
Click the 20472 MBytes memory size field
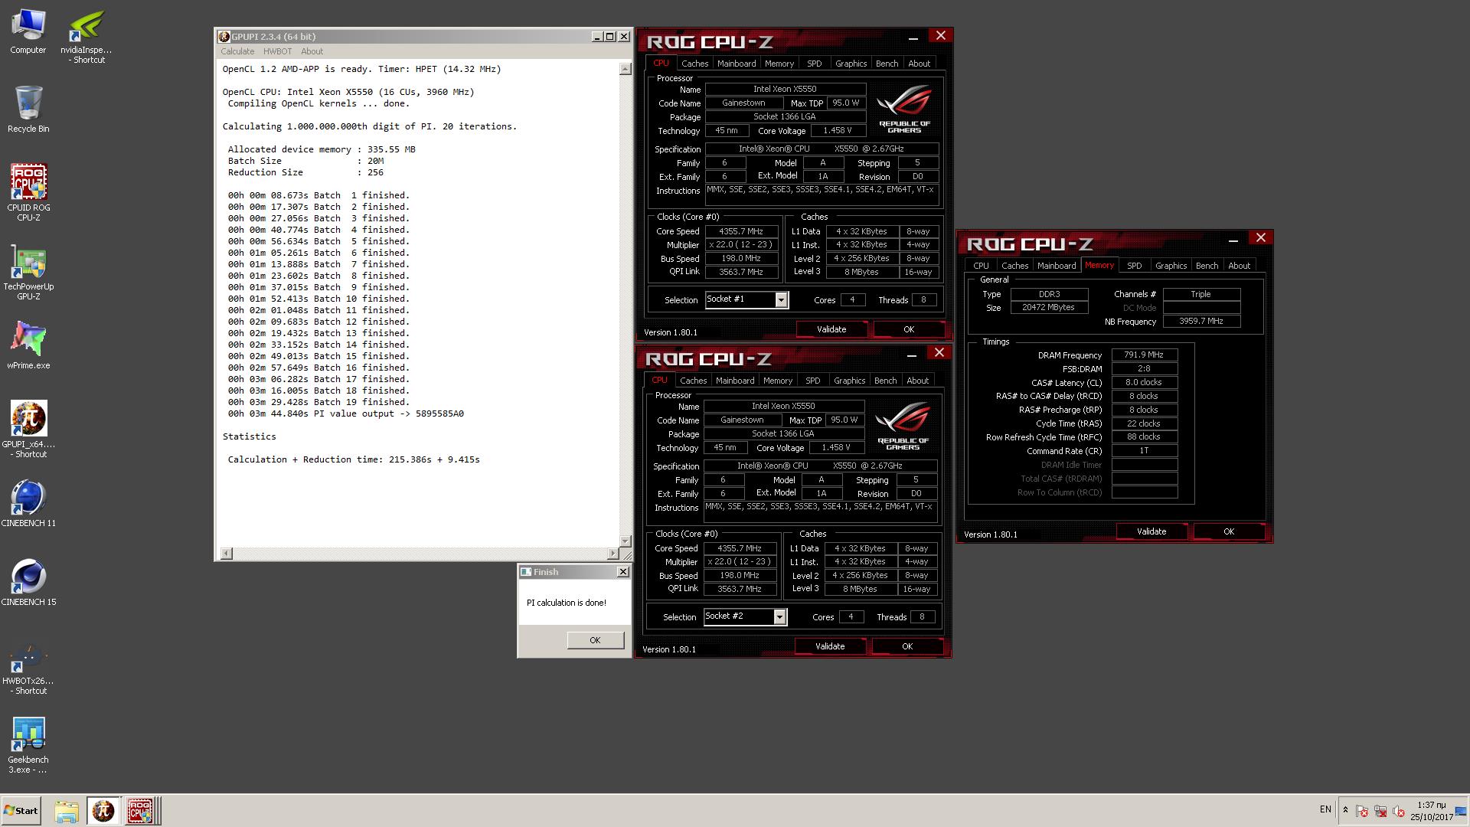(1048, 308)
